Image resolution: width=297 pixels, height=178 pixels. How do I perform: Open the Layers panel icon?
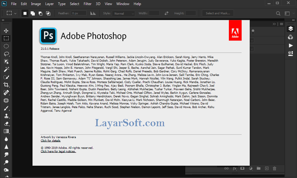pyautogui.click(x=290, y=29)
